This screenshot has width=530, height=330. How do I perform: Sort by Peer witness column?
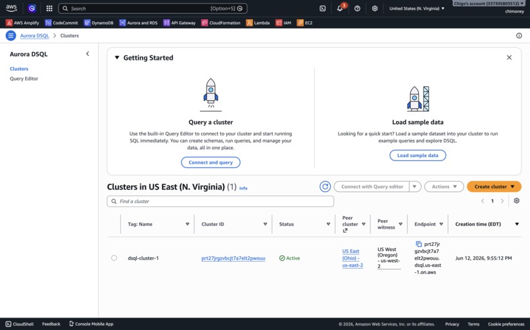400,224
